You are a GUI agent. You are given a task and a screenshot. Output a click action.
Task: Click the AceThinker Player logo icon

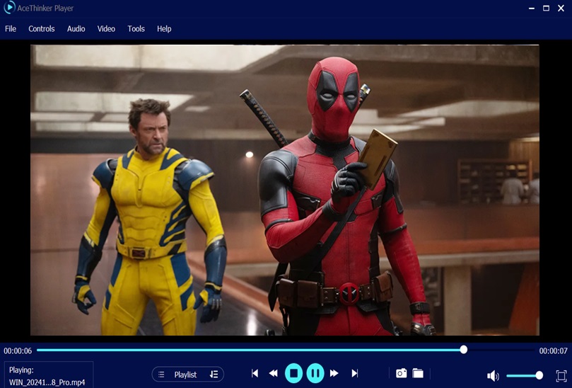pos(8,8)
